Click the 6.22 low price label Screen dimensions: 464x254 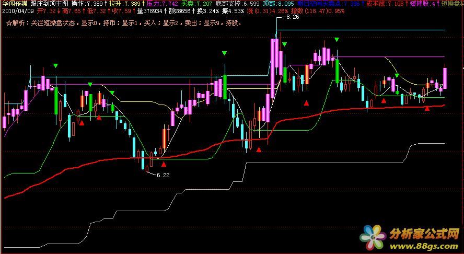pos(163,175)
